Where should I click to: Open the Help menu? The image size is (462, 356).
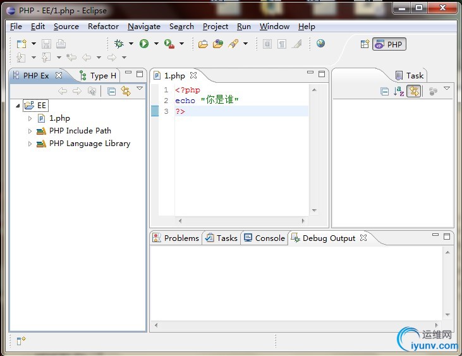(307, 27)
